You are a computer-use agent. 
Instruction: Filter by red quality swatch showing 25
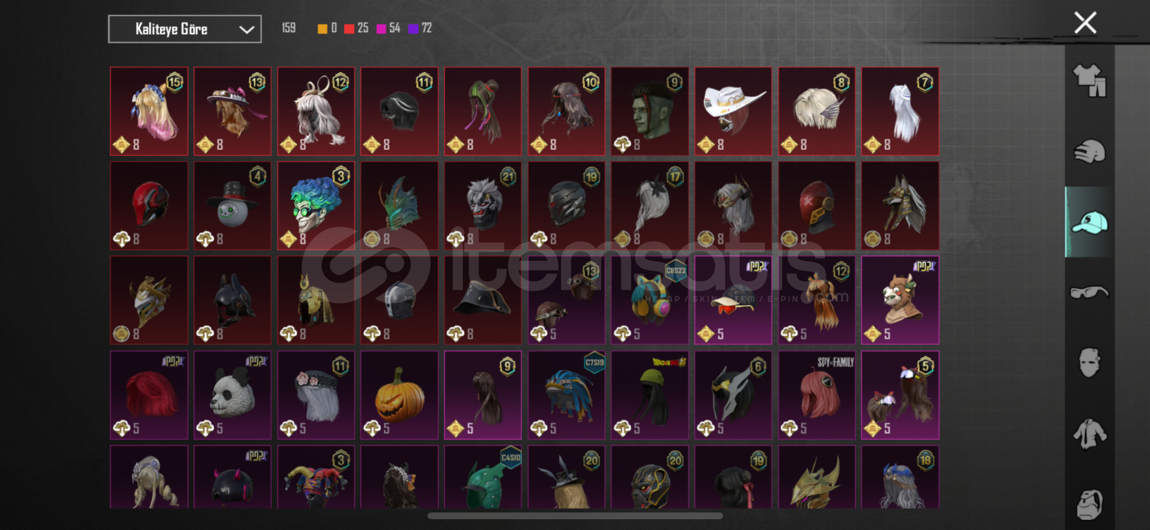(x=356, y=28)
